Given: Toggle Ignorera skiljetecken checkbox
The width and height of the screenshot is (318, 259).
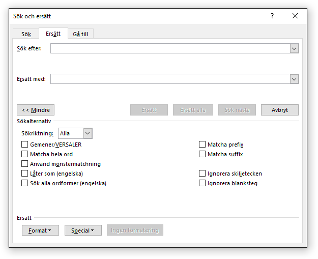Looking at the screenshot, I should (202, 174).
